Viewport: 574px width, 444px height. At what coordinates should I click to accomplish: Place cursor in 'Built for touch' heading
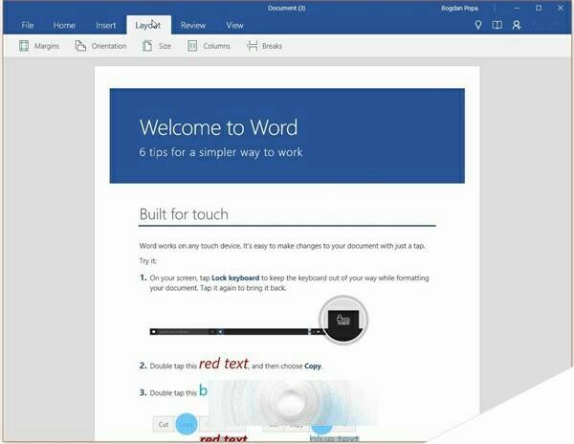pyautogui.click(x=184, y=213)
